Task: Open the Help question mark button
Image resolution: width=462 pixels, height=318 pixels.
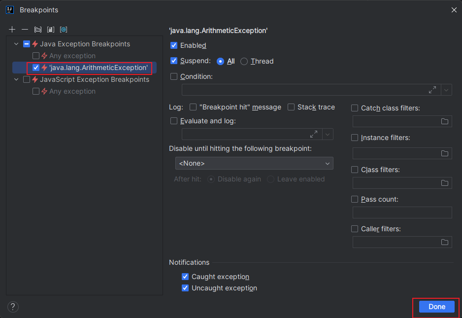Action: 13,307
